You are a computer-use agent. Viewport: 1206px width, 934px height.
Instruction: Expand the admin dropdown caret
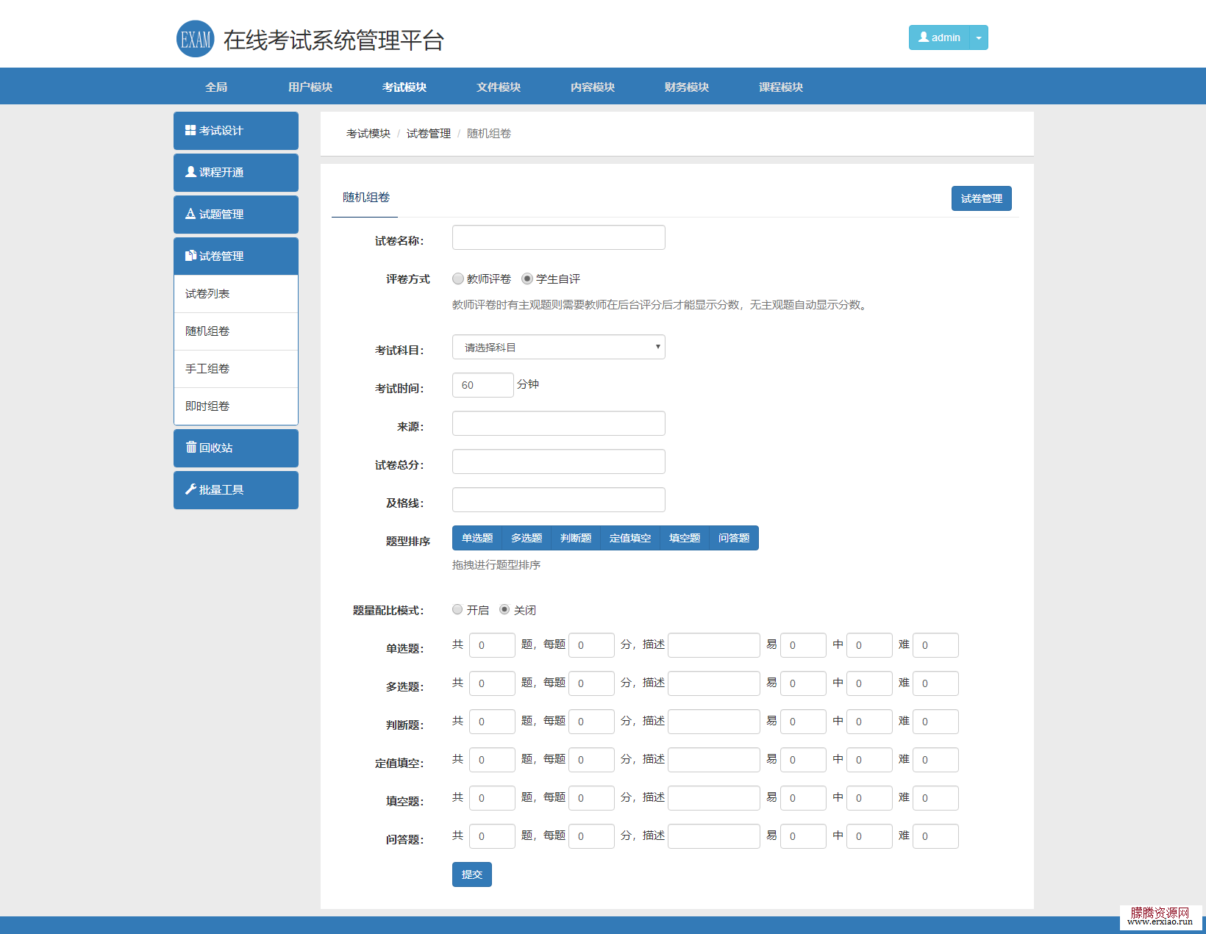click(979, 37)
